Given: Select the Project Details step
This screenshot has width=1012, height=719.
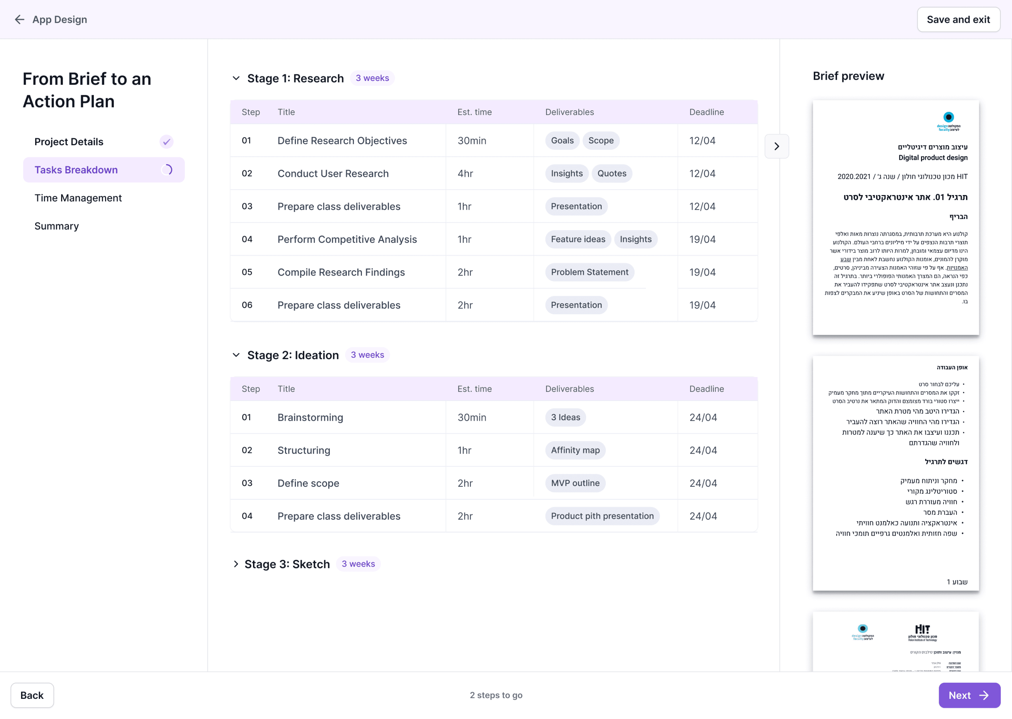Looking at the screenshot, I should coord(69,142).
